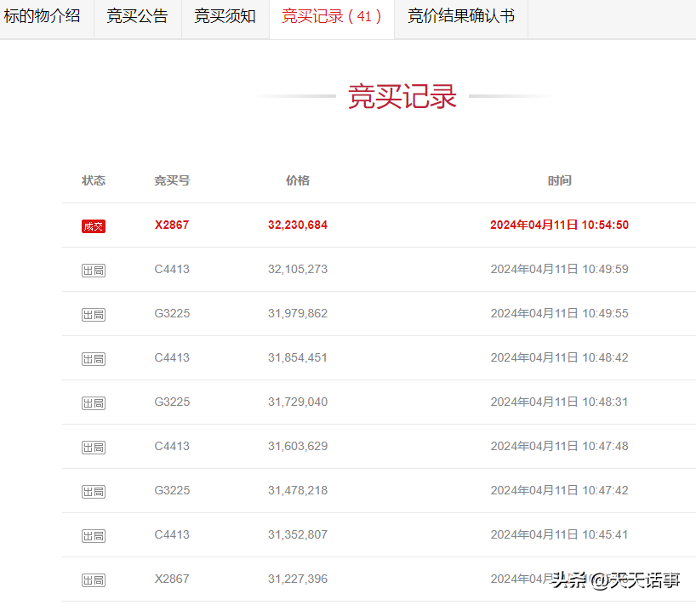
Task: Switch to the 竞买公告 tab
Action: click(x=137, y=16)
